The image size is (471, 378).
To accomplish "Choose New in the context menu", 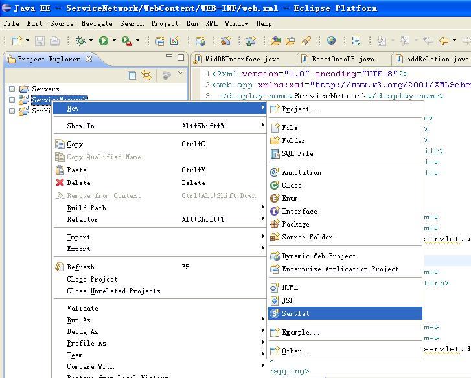I will tap(160, 108).
